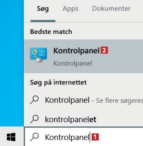This screenshot has height=146, width=143.
Task: Select the Søg tab
Action: click(x=43, y=9)
